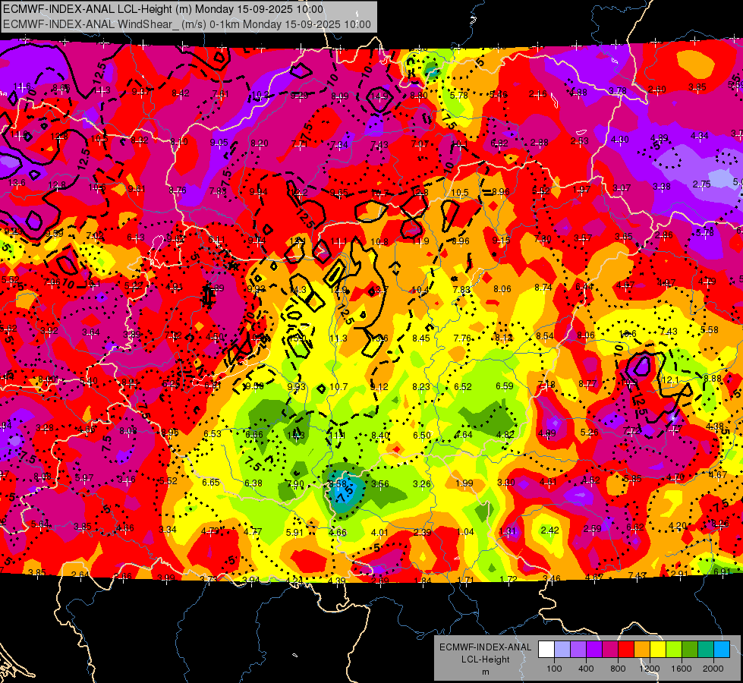Click the legend tick label 1200
Viewport: 743px width, 683px height.
tap(650, 669)
